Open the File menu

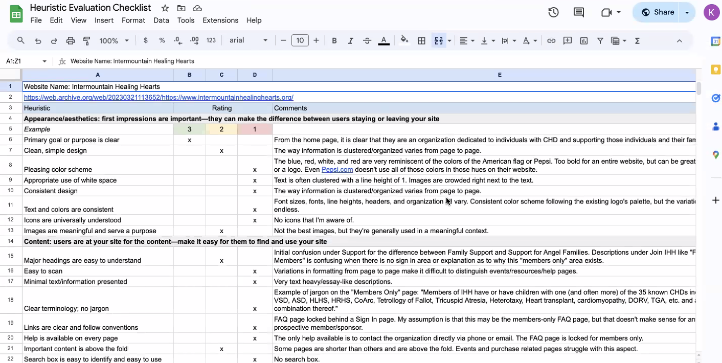[36, 20]
